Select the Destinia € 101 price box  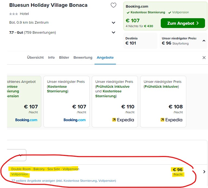click(140, 41)
